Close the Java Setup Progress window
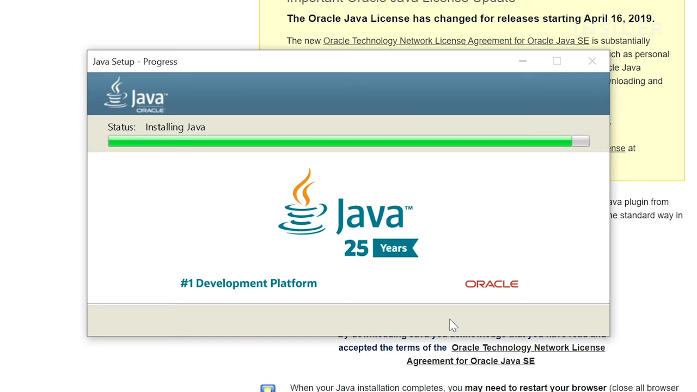The height and width of the screenshot is (392, 697). click(592, 61)
